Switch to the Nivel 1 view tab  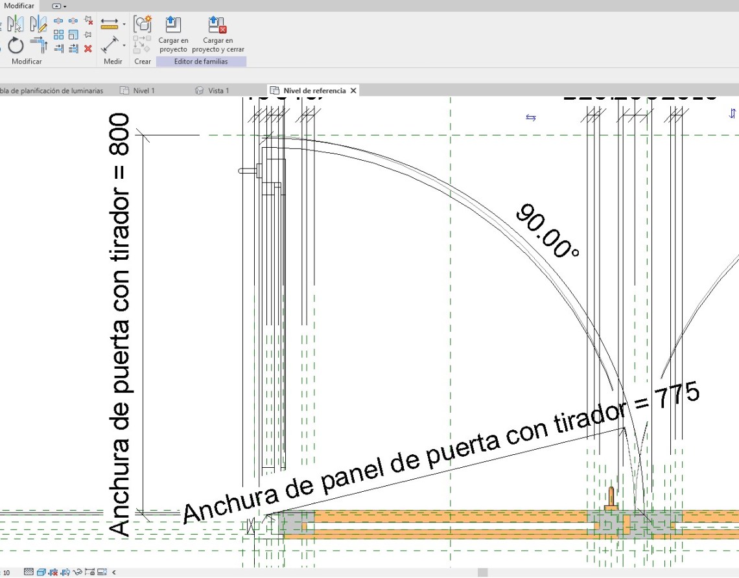click(143, 91)
